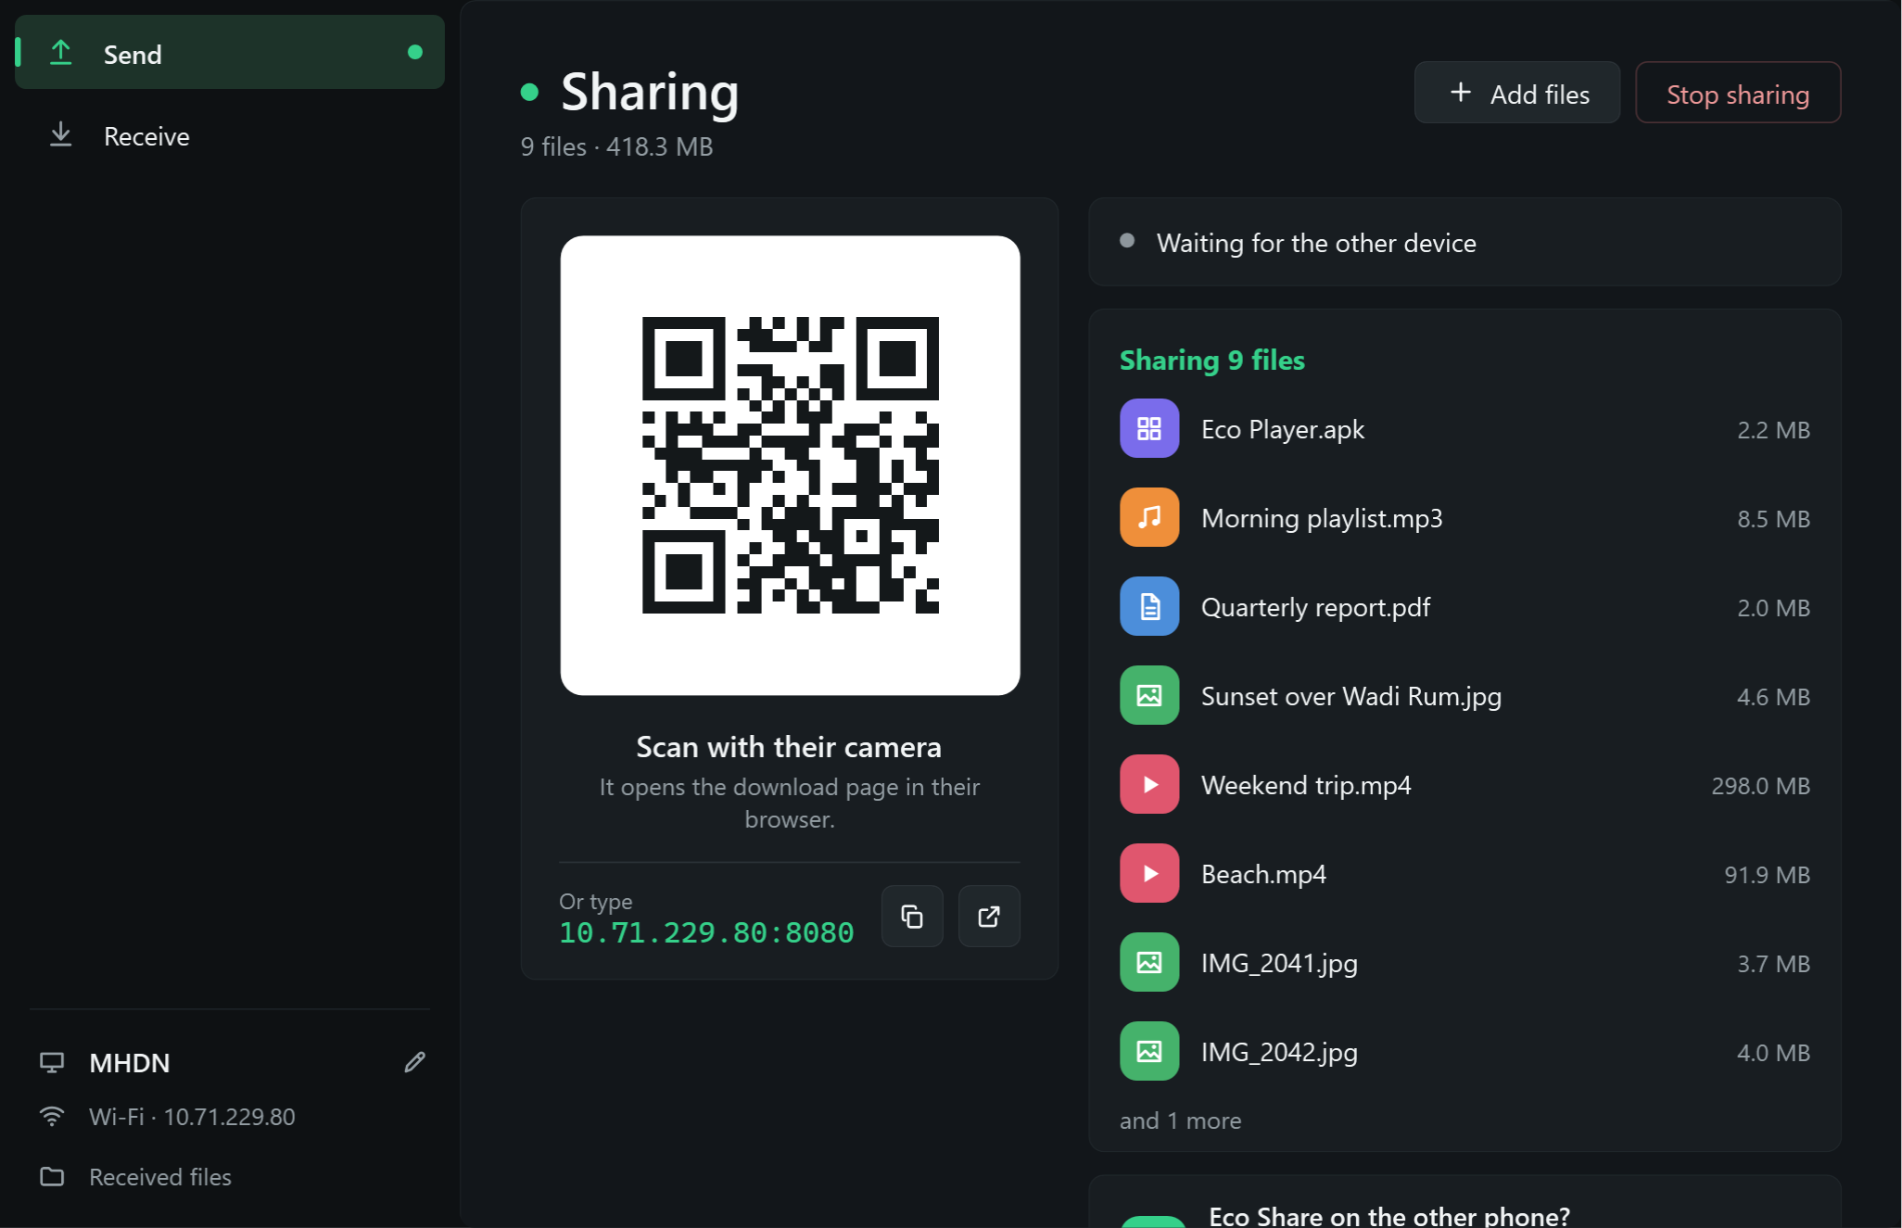Click 'Eco Share on the other phone?' card

[x=1465, y=1202]
